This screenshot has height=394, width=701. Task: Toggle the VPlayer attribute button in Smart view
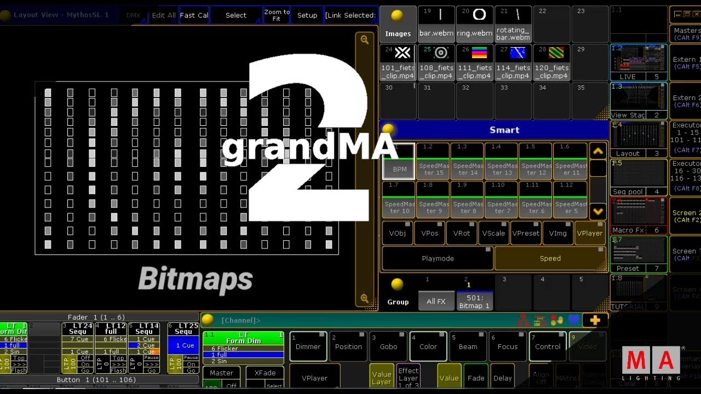click(590, 233)
